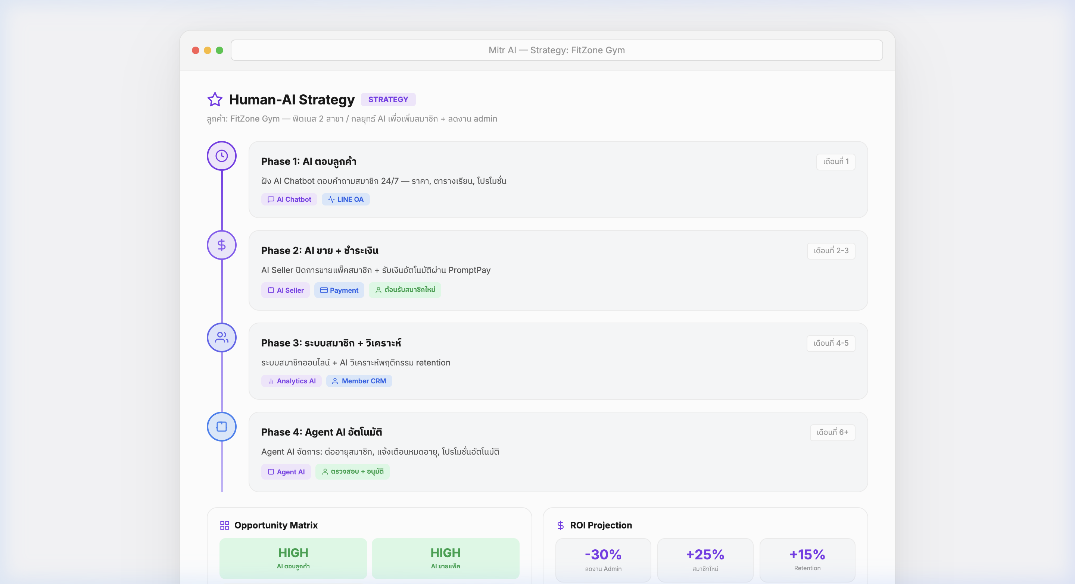Viewport: 1075px width, 584px height.
Task: Click the dollar icon beside ROI Projection
Action: tap(560, 525)
